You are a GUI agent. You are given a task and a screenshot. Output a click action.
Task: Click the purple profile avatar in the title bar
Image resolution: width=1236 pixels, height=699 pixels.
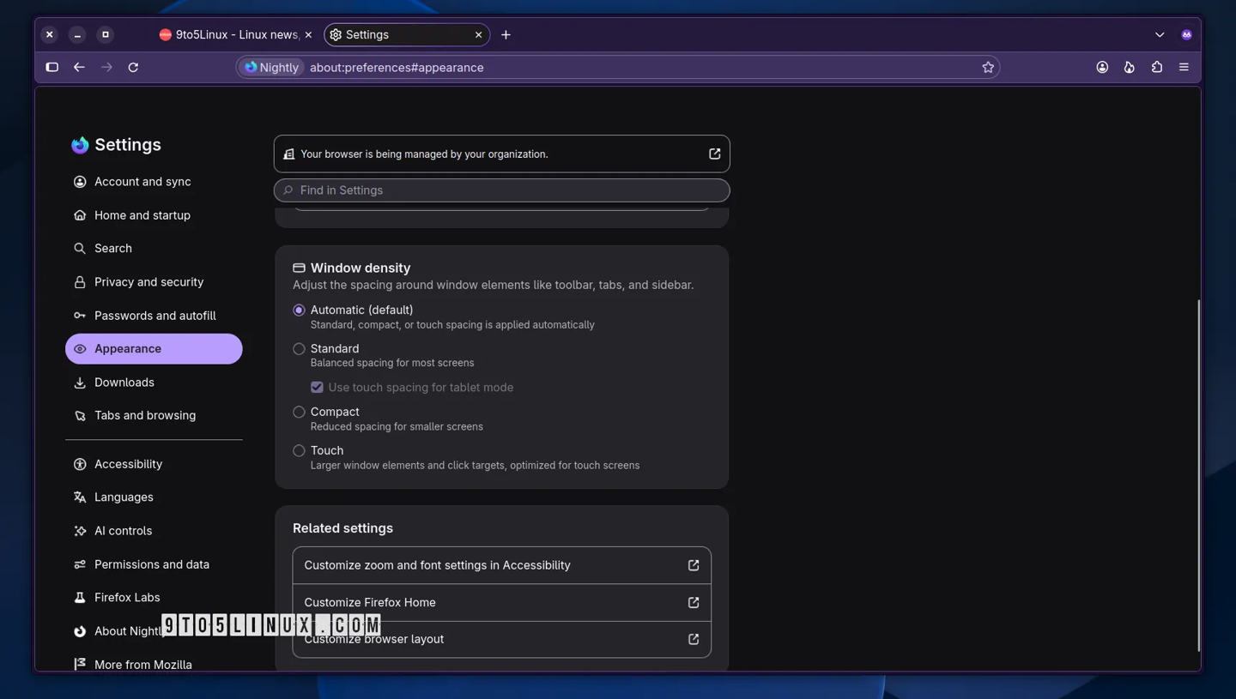[x=1186, y=34]
